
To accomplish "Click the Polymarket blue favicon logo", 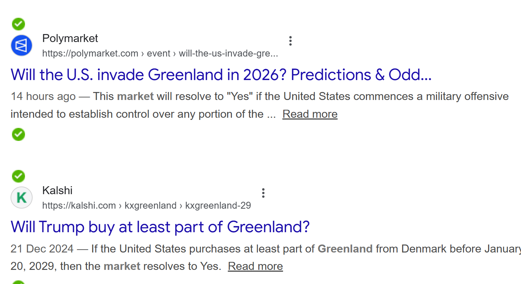I will 22,46.
